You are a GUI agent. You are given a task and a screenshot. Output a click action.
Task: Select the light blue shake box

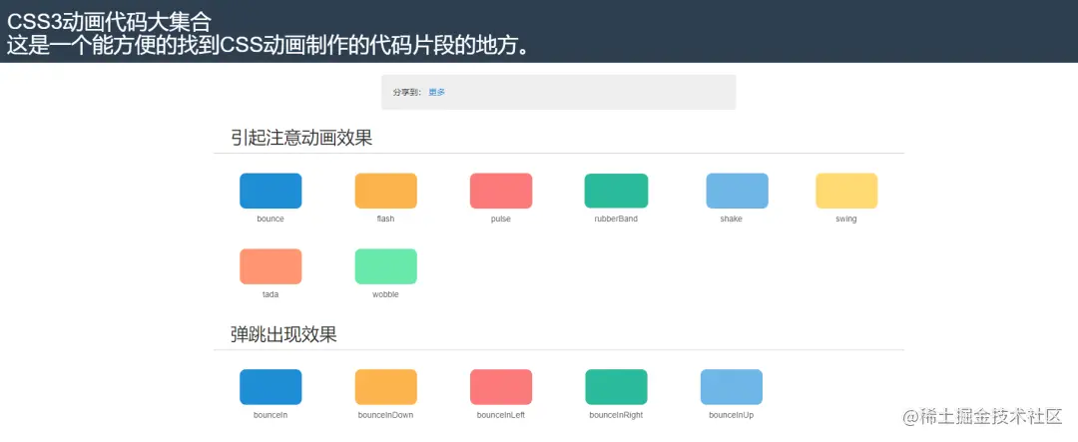point(737,191)
